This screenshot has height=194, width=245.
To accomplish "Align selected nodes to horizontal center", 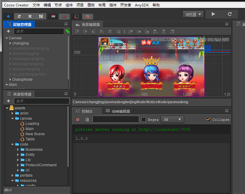I will [110, 31].
